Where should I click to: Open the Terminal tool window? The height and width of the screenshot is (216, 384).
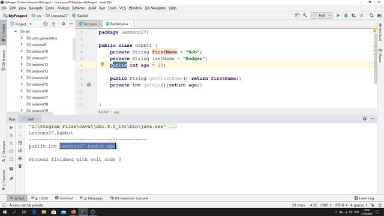click(x=64, y=198)
